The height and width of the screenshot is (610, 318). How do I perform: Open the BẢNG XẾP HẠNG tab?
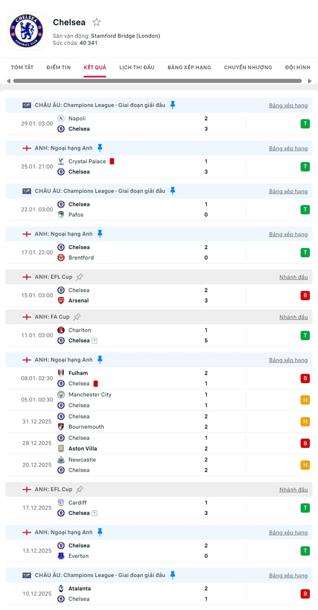click(x=189, y=67)
